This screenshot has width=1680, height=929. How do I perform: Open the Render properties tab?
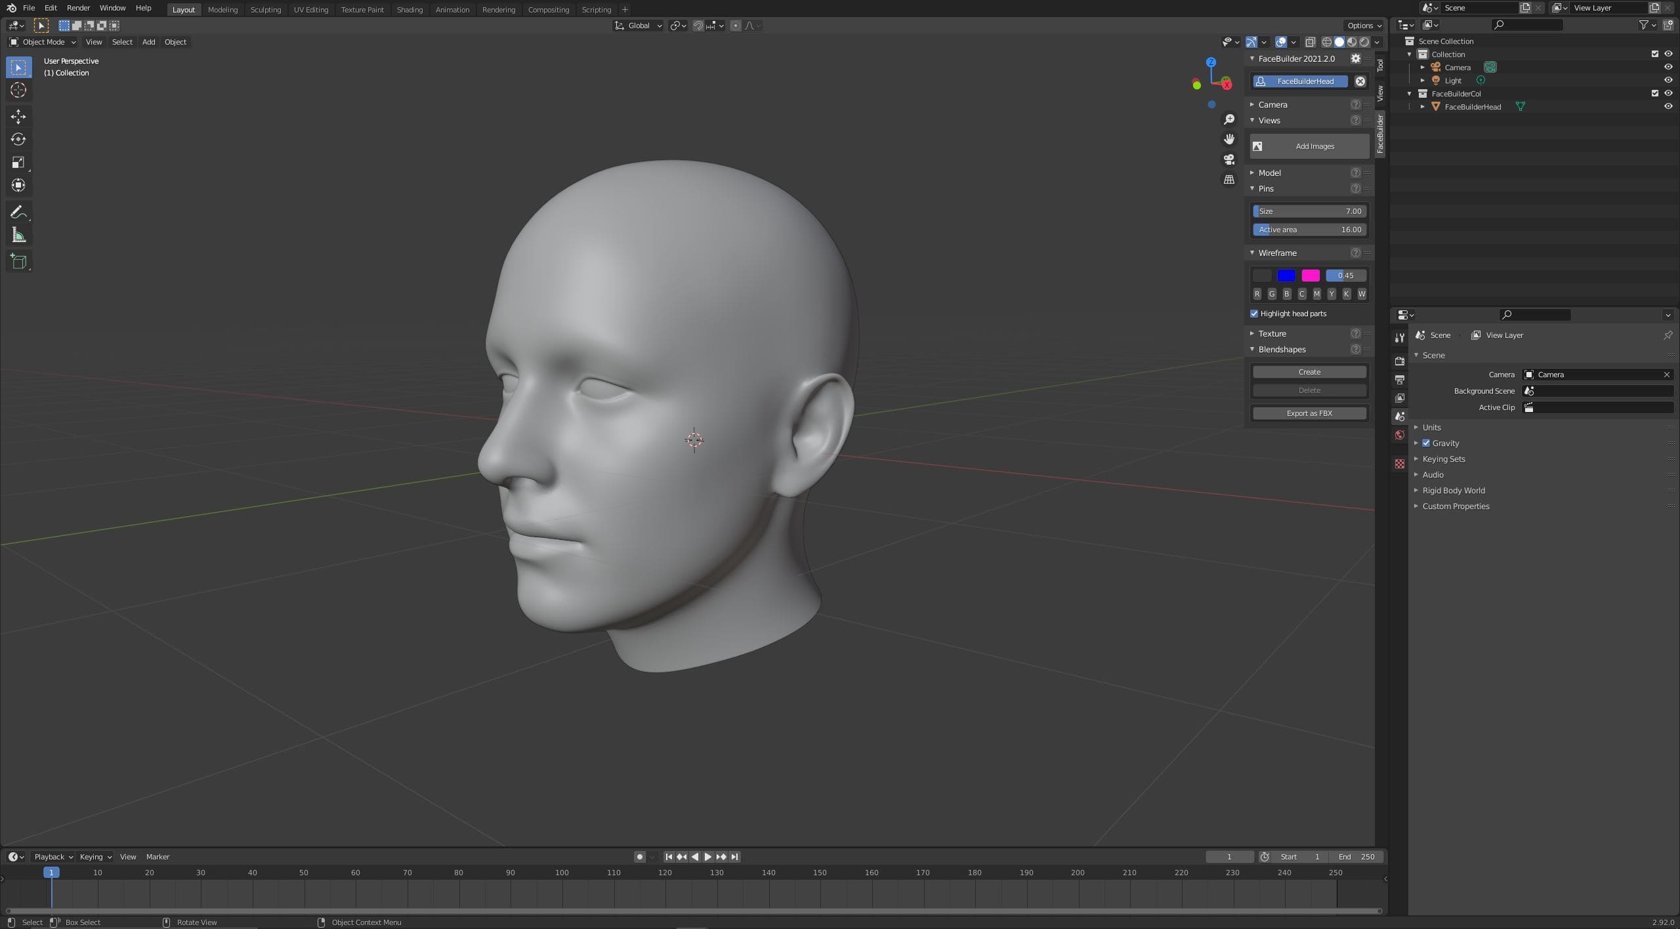[x=1400, y=361]
